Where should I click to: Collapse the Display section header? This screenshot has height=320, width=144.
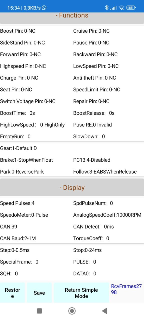pos(72,187)
